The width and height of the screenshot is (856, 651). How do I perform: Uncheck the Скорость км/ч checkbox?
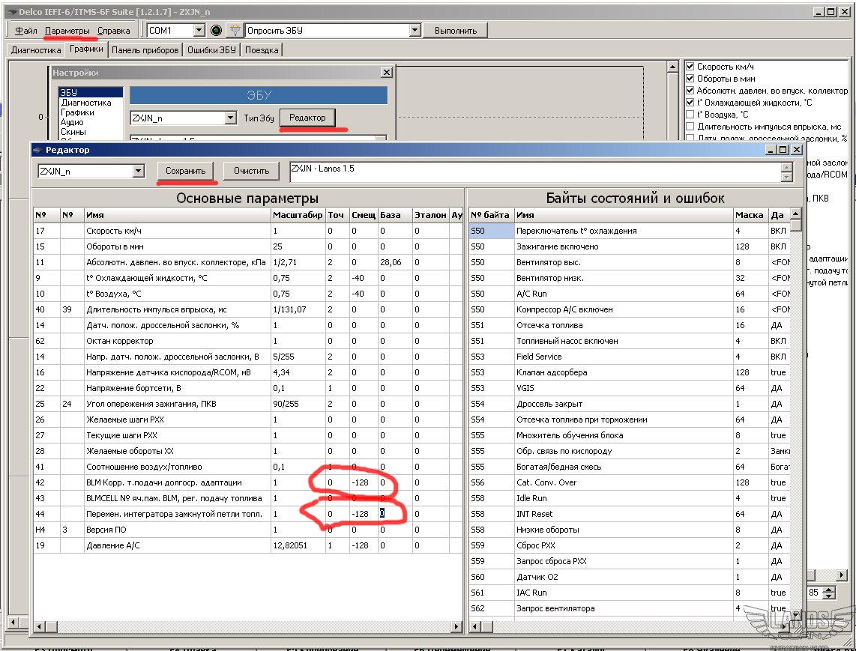[x=690, y=67]
